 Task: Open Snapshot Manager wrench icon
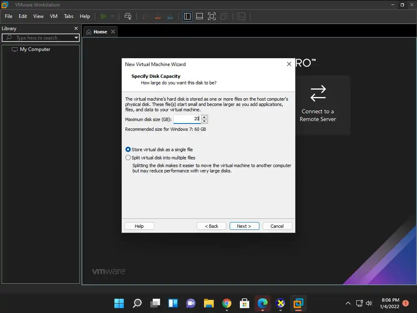coord(170,16)
